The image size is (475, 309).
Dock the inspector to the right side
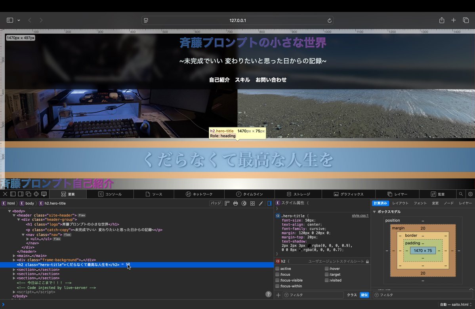tap(21, 194)
